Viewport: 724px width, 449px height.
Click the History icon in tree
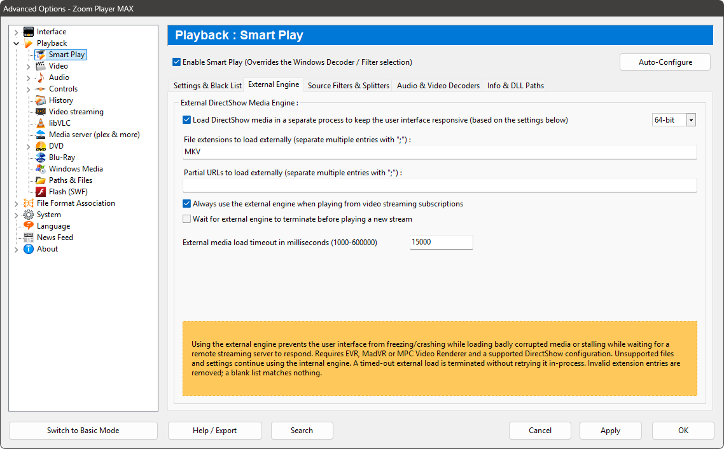41,100
